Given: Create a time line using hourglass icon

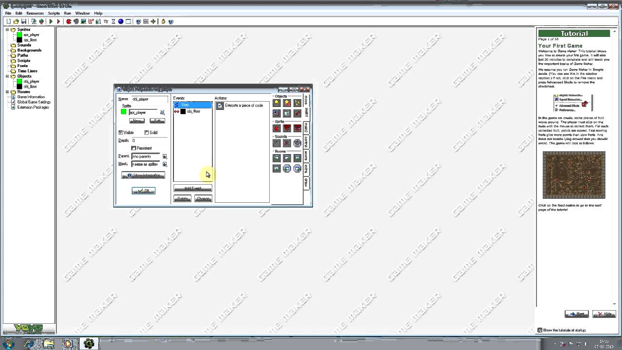Looking at the screenshot, I should point(113,21).
